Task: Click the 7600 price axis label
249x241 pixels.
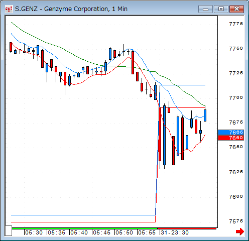Action: [x=236, y=196]
